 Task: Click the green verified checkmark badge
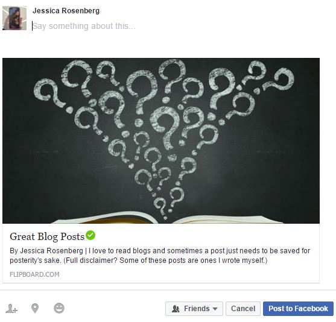90,235
